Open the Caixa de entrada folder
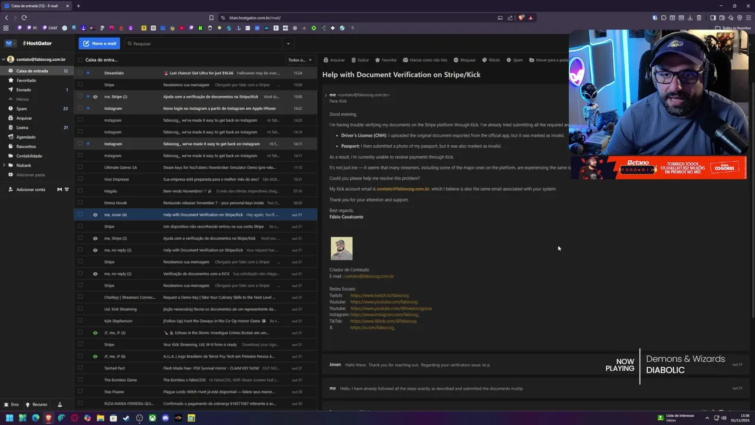Screen dimensions: 755x425 click(x=37, y=71)
